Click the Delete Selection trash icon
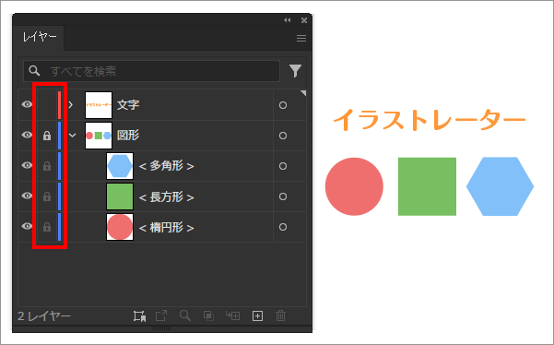Screen dimensions: 554x345 [280, 315]
